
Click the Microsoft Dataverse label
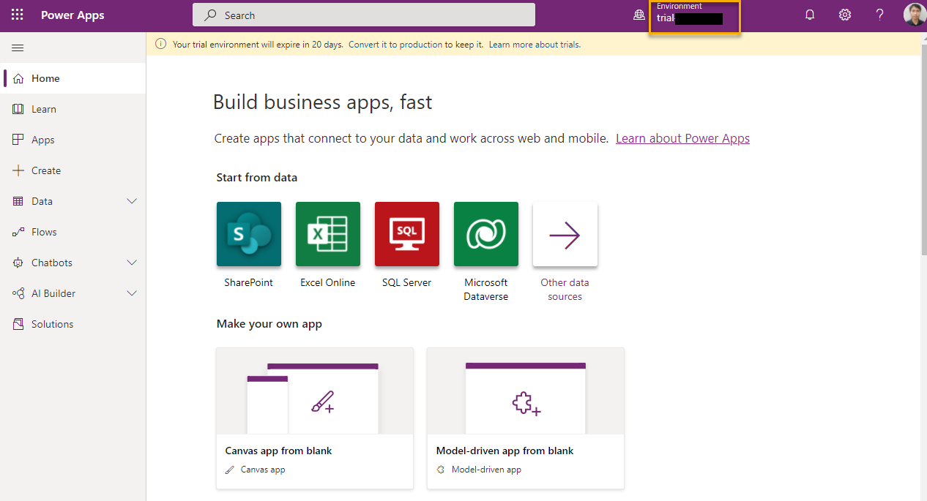(x=486, y=290)
